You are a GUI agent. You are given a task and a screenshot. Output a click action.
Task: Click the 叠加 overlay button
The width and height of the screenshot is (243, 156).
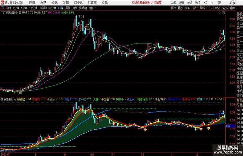(181, 8)
